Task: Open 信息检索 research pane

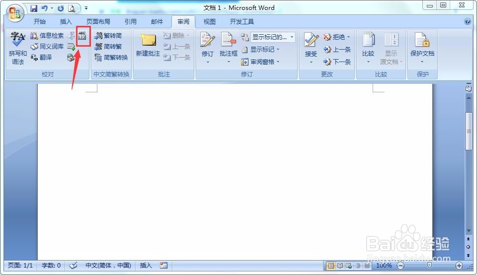Action: [47, 36]
